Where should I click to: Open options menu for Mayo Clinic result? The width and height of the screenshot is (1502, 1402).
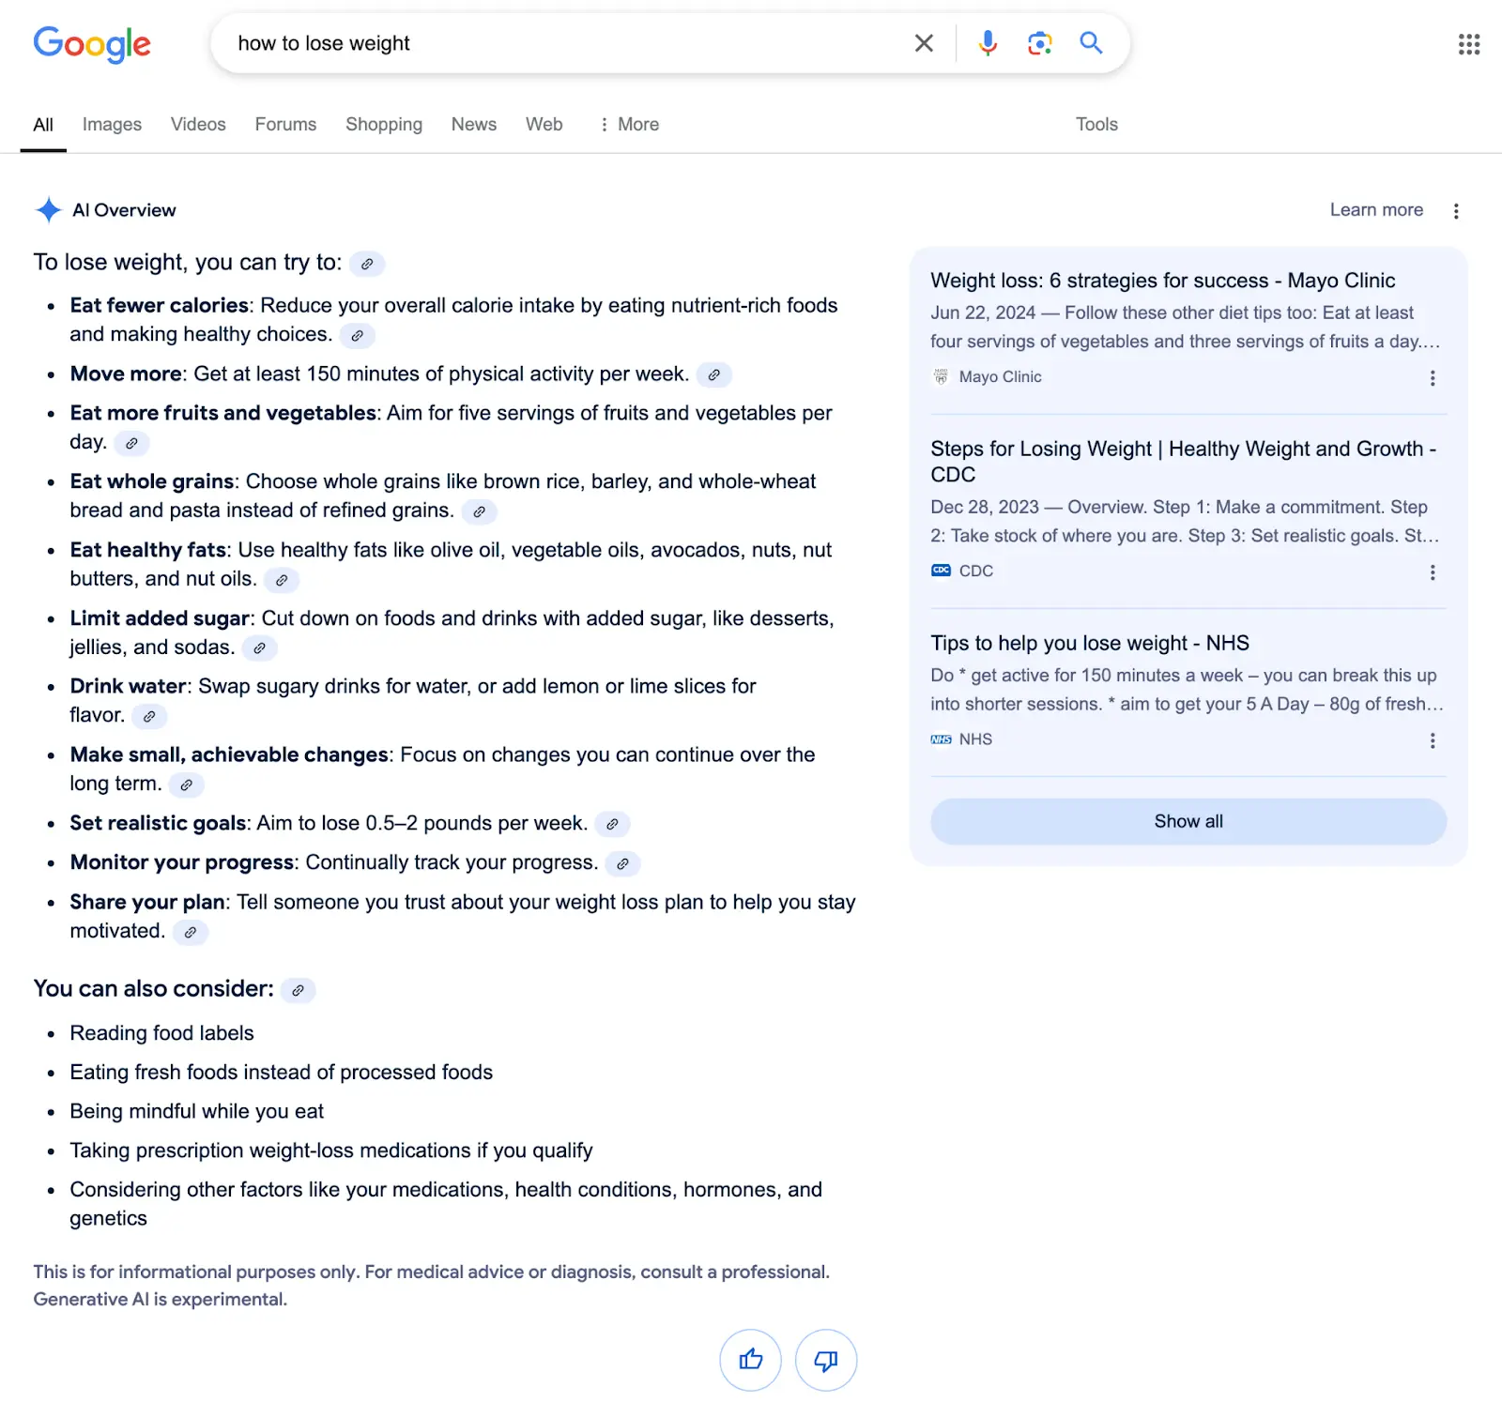[1433, 378]
